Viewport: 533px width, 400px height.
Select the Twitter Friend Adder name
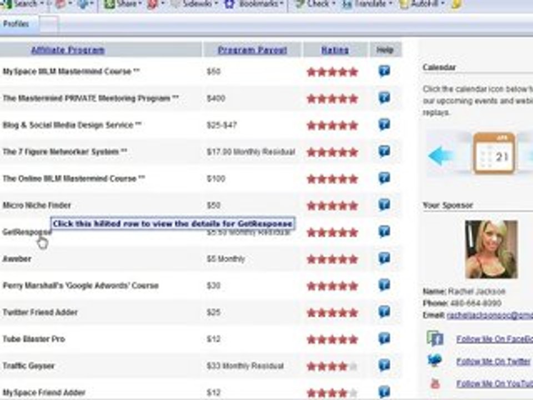click(40, 312)
